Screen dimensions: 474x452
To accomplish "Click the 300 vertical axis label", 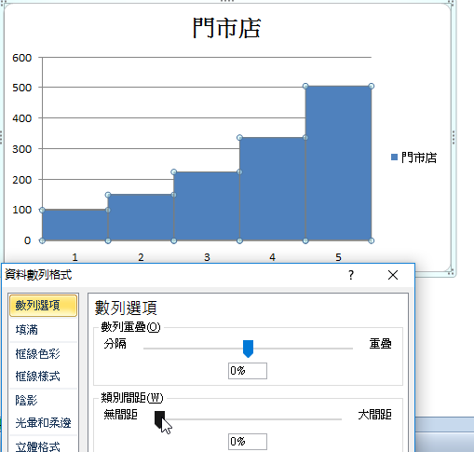I will (22, 149).
